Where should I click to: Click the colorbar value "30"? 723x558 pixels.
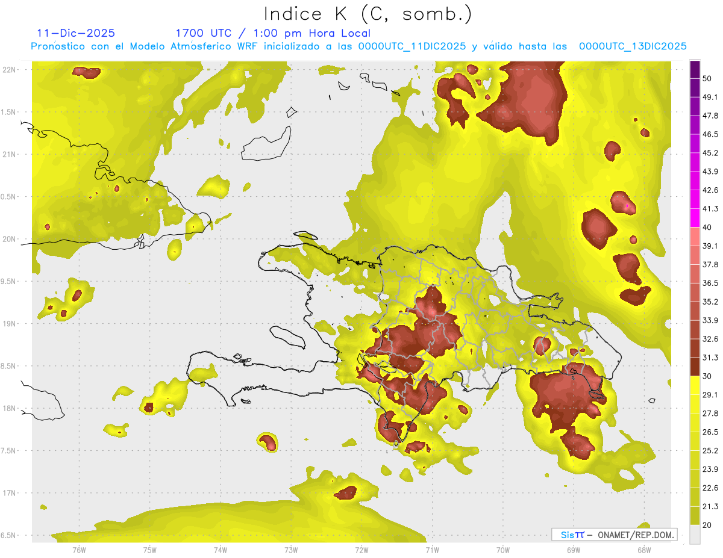click(707, 376)
